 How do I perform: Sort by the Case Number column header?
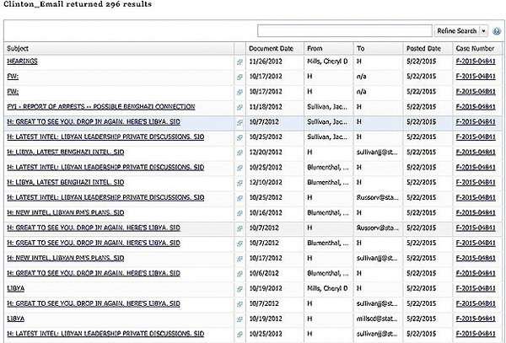click(x=473, y=48)
